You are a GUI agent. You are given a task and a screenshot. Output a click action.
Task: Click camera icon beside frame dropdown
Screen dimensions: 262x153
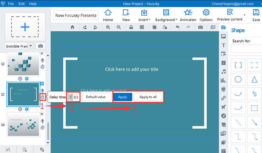(40, 46)
